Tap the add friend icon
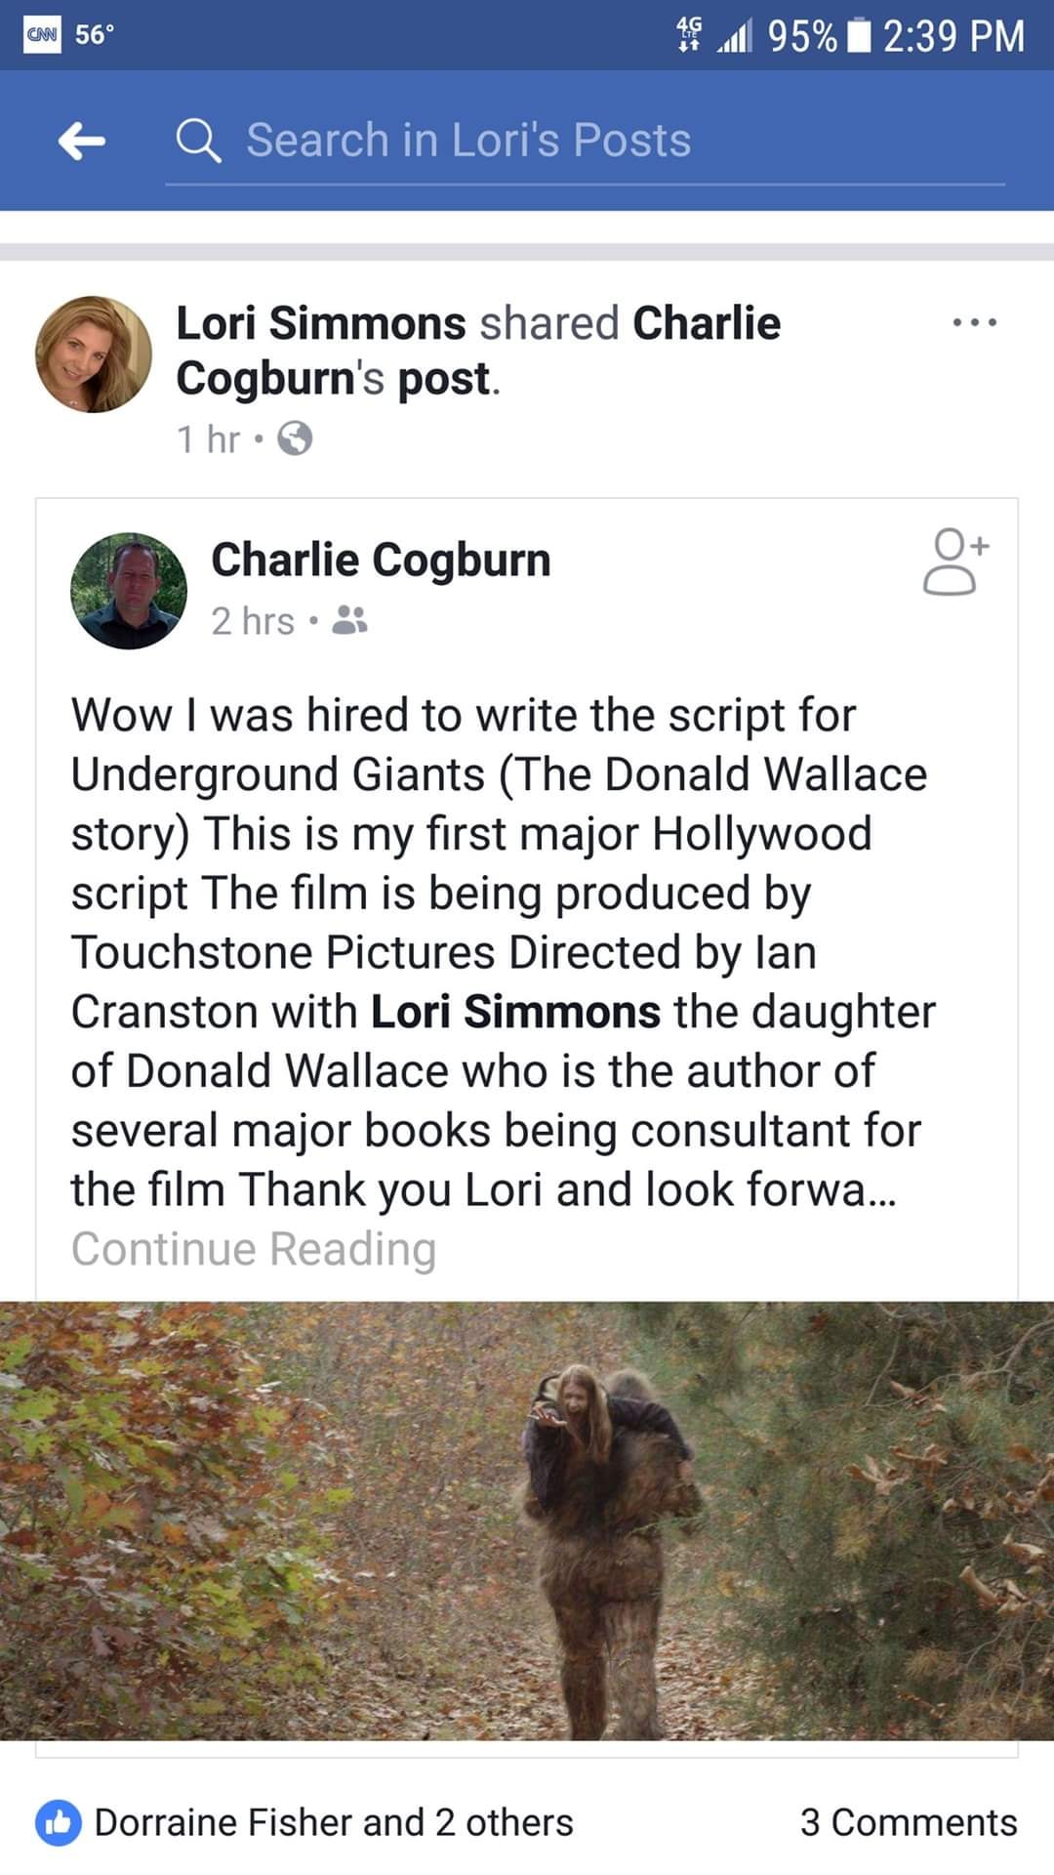Image resolution: width=1054 pixels, height=1875 pixels. click(x=953, y=562)
